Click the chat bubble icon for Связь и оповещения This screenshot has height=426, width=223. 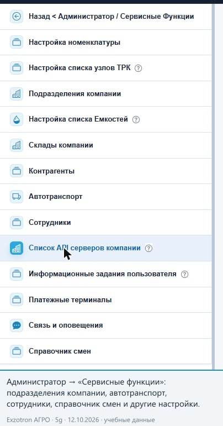pyautogui.click(x=17, y=325)
